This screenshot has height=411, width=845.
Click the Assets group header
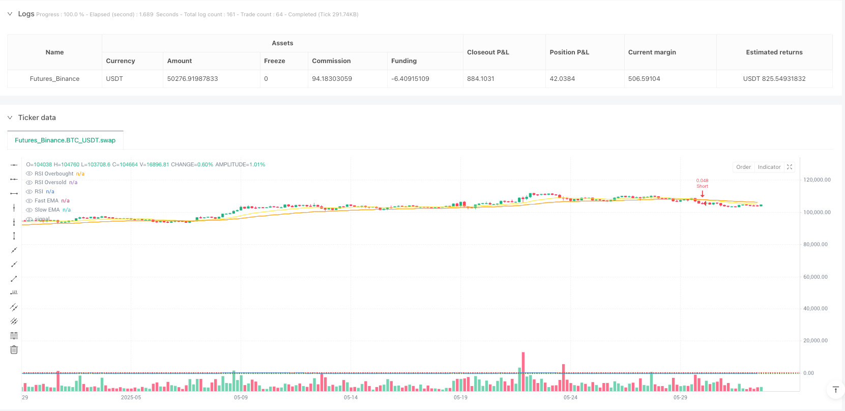[x=282, y=43]
